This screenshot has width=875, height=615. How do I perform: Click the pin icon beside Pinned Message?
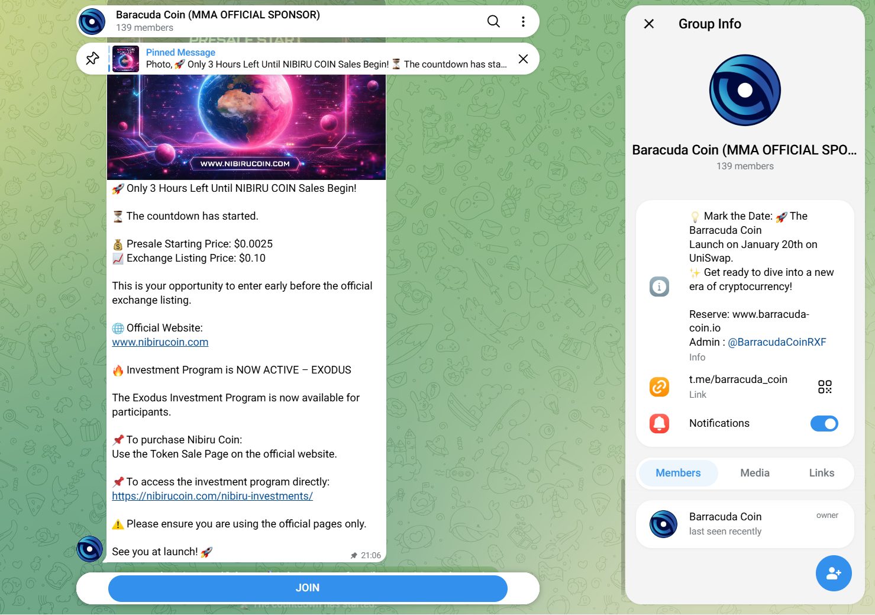click(x=93, y=59)
